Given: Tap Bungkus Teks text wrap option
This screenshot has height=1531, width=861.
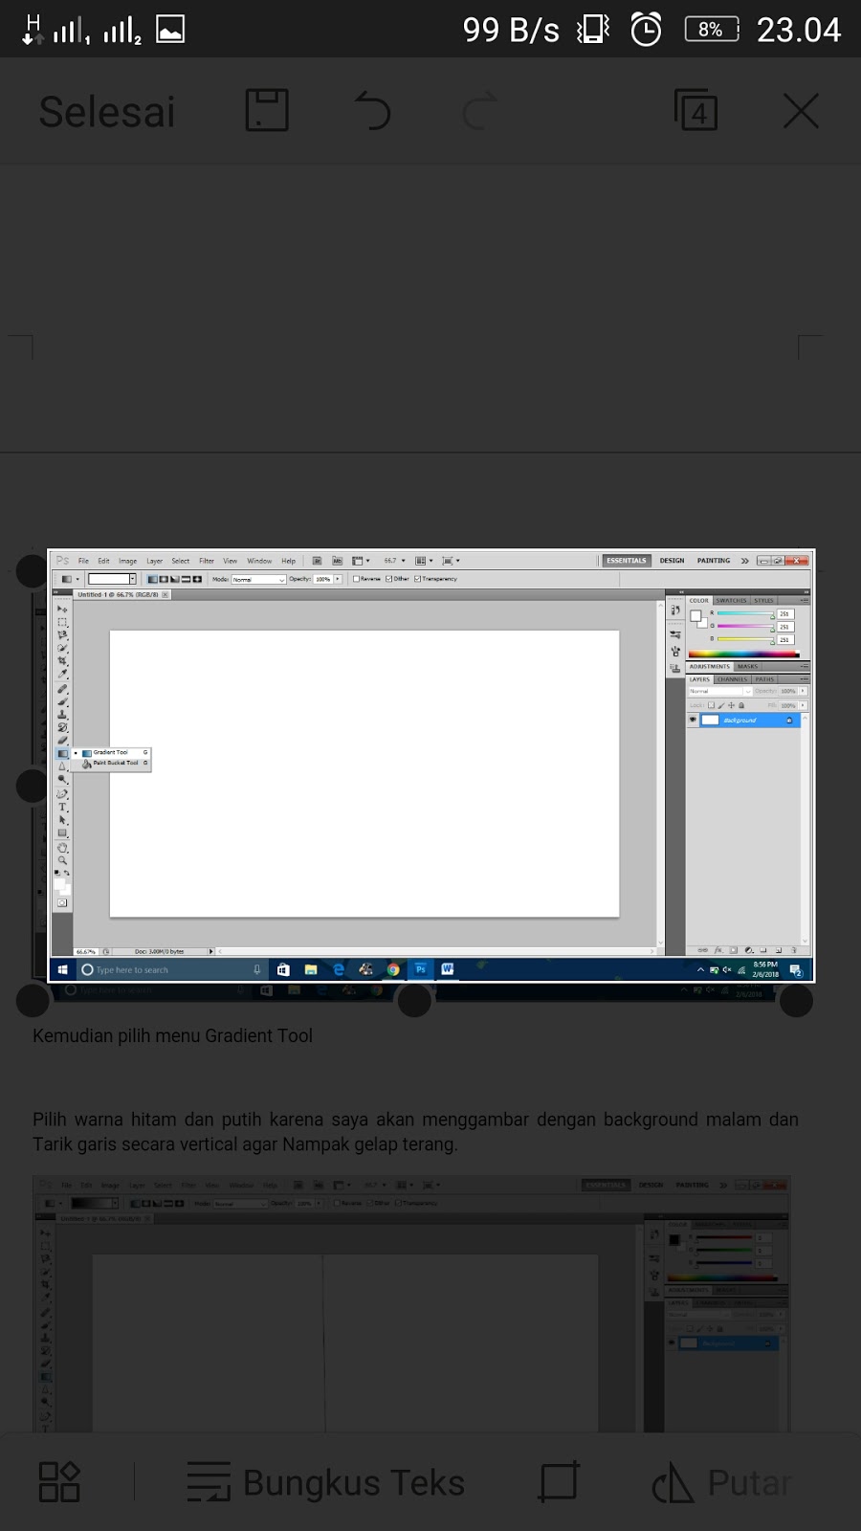Looking at the screenshot, I should 325,1482.
